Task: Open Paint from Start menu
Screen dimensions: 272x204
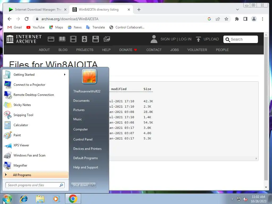Action: 36,135
